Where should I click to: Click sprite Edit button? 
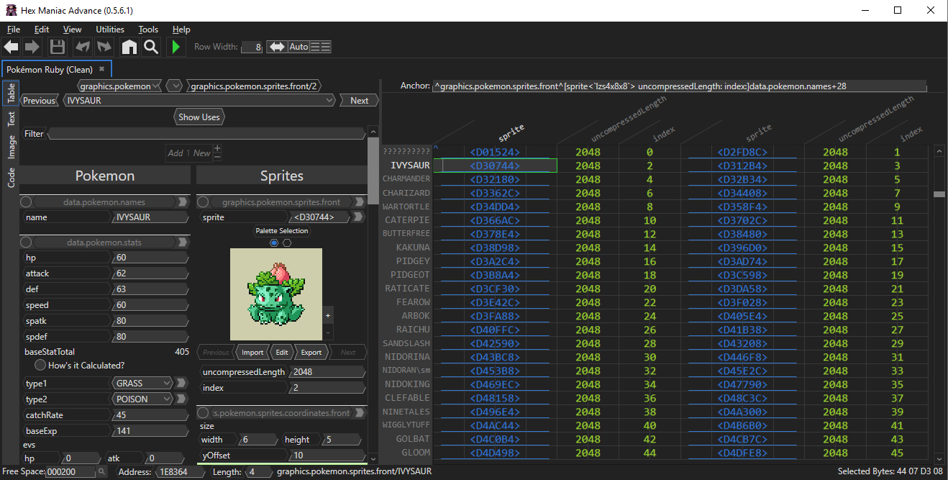281,352
